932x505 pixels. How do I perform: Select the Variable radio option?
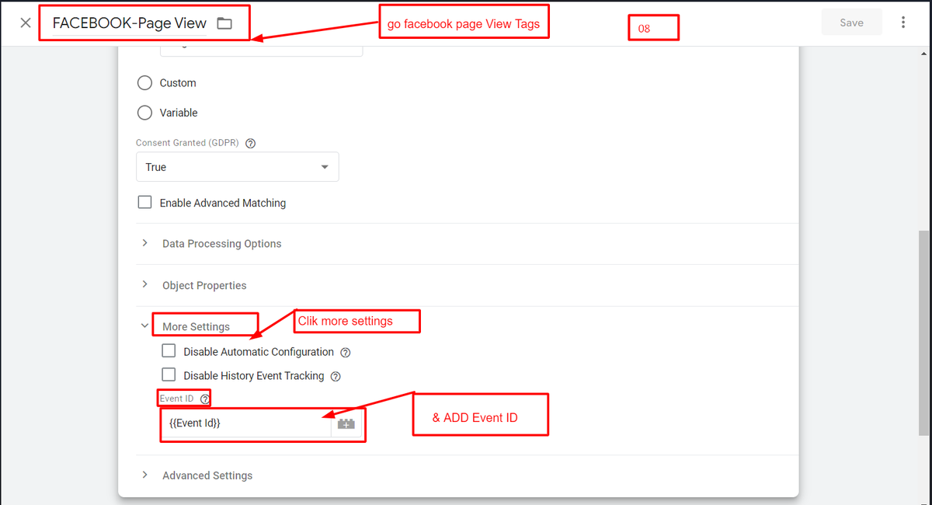click(x=144, y=113)
